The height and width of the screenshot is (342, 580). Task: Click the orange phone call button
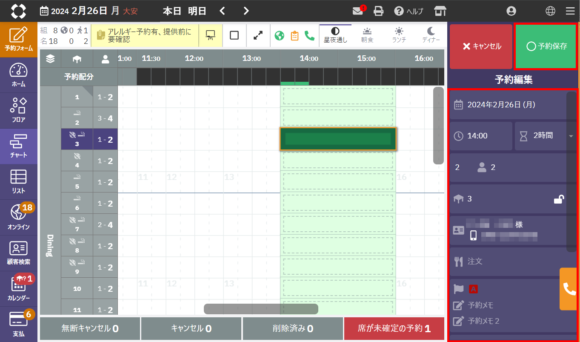pyautogui.click(x=569, y=289)
